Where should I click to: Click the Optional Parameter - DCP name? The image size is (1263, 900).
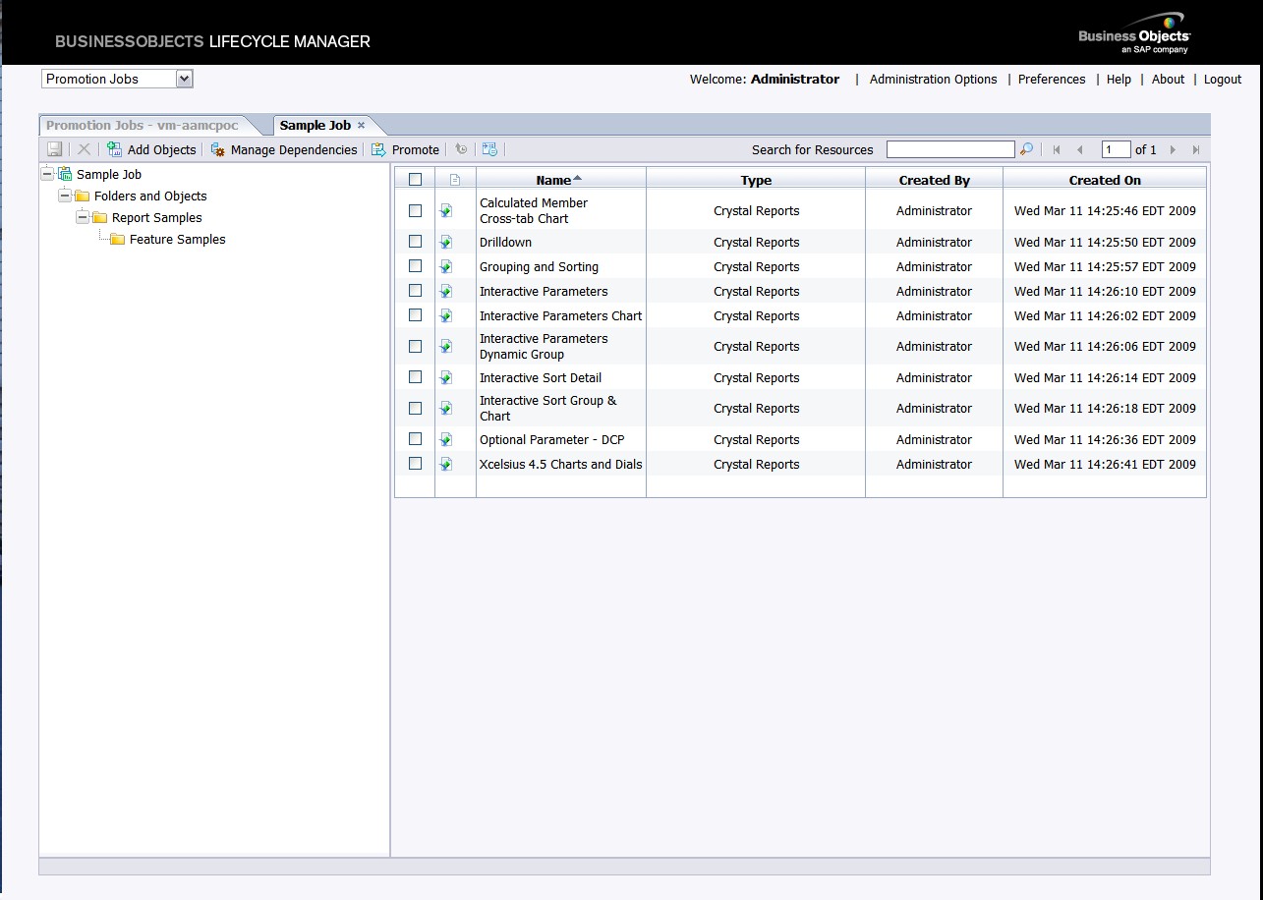(x=551, y=439)
